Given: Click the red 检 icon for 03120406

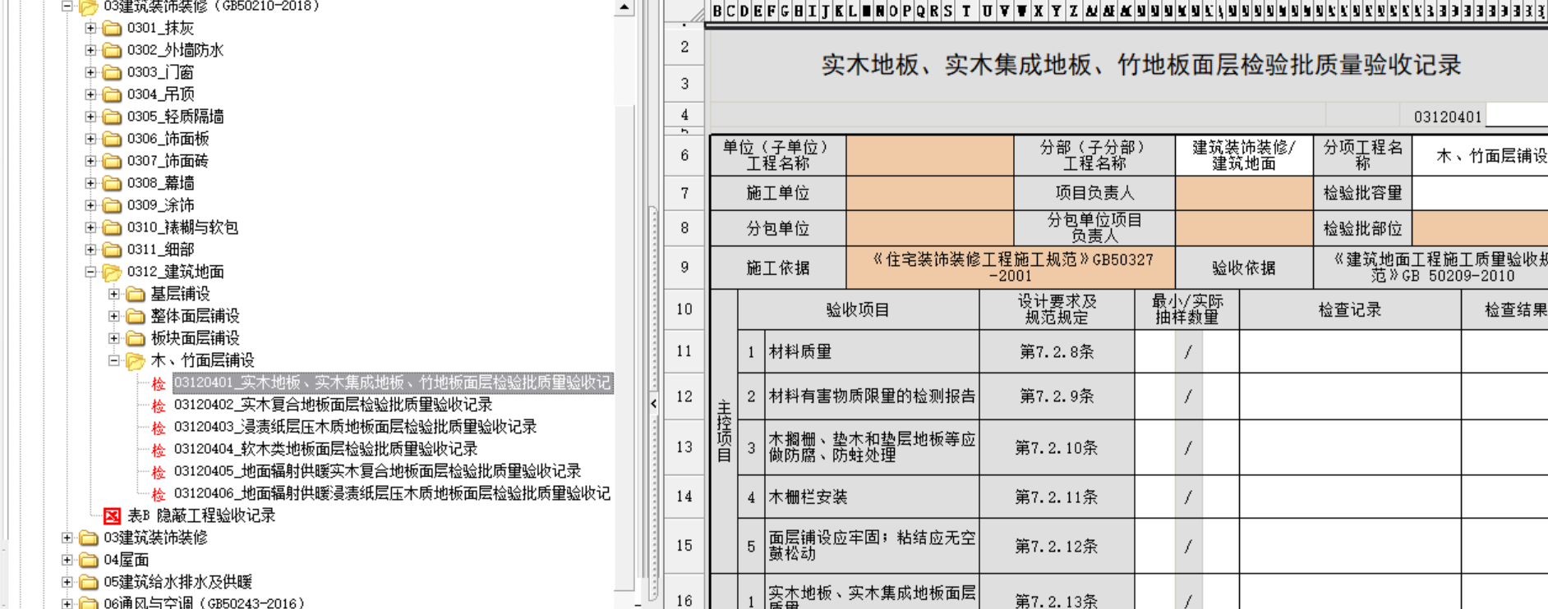Looking at the screenshot, I should tap(159, 494).
